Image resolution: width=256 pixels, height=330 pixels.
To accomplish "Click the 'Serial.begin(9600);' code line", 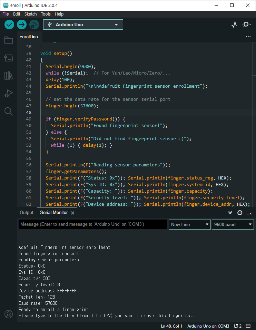I will click(71, 67).
